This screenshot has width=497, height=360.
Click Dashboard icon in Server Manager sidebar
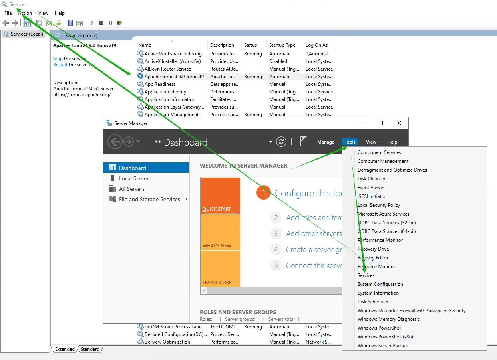pyautogui.click(x=113, y=168)
